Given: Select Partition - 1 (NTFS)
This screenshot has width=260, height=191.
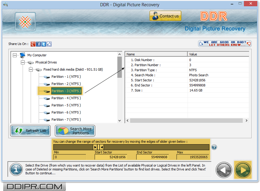Looking at the screenshot, I should pos(66,77).
